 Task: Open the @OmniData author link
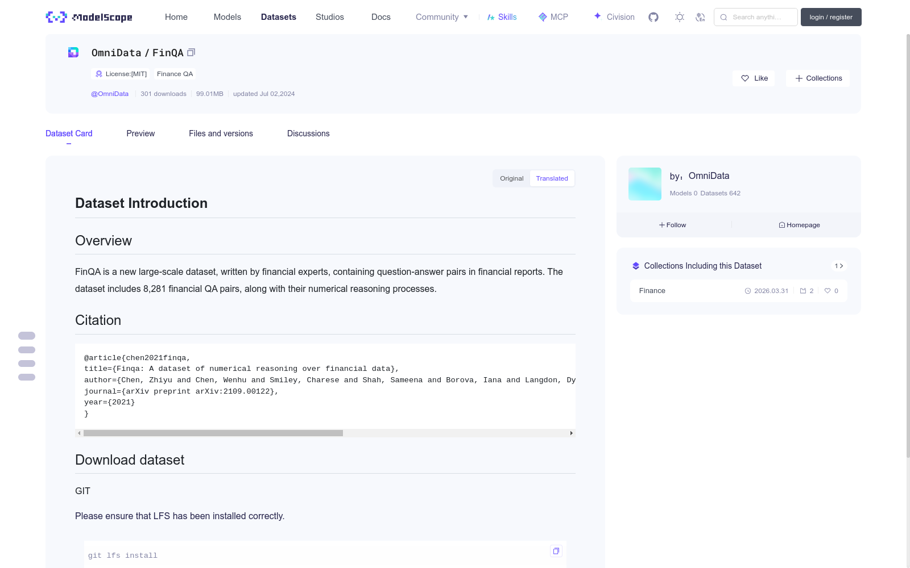[x=110, y=94]
